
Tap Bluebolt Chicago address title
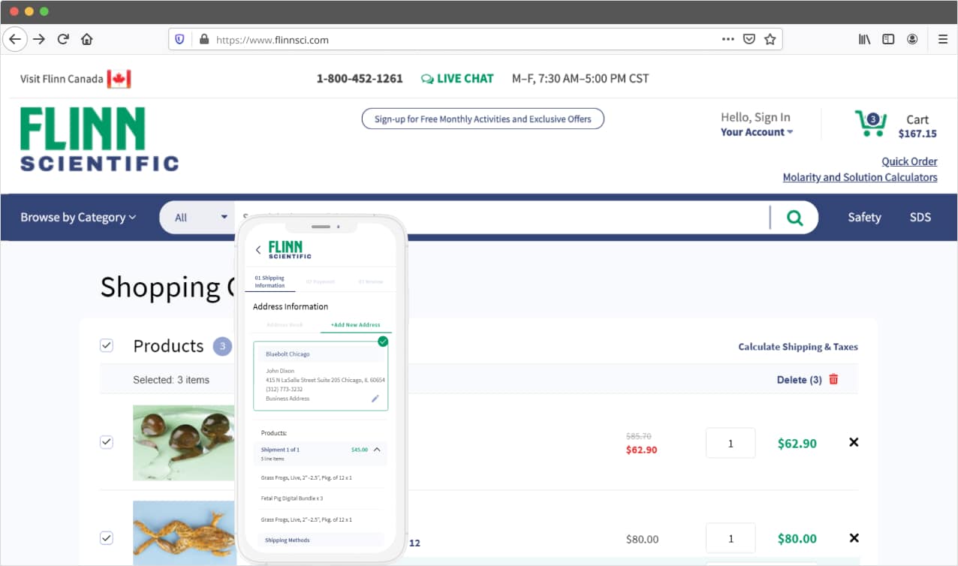(x=288, y=354)
